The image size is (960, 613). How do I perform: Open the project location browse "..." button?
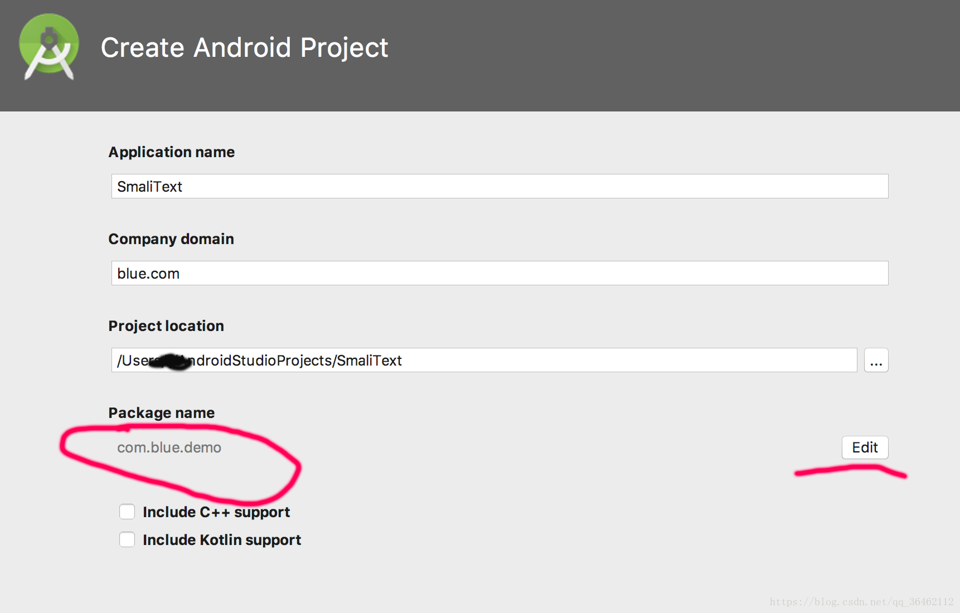876,360
